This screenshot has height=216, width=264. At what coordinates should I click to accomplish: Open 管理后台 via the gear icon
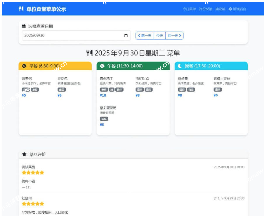(230, 9)
